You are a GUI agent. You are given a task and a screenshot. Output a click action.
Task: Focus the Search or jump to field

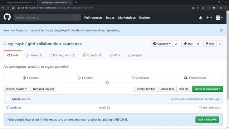coord(47,18)
